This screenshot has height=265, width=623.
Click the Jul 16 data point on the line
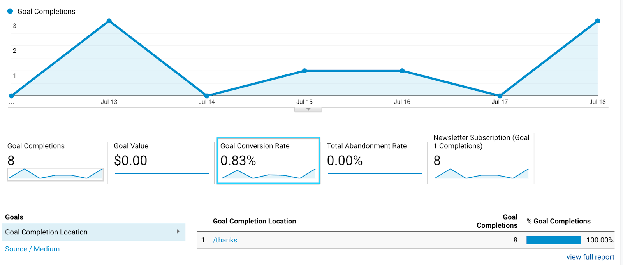tap(402, 71)
